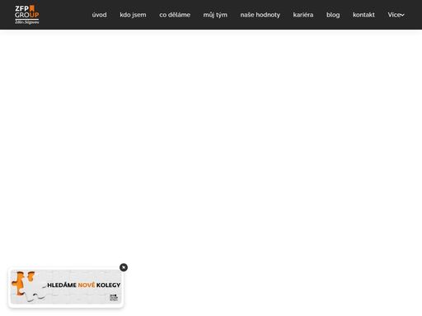Click the subtitle line under the ZFP GROUP logo
Image resolution: width=422 pixels, height=316 pixels.
[x=27, y=22]
